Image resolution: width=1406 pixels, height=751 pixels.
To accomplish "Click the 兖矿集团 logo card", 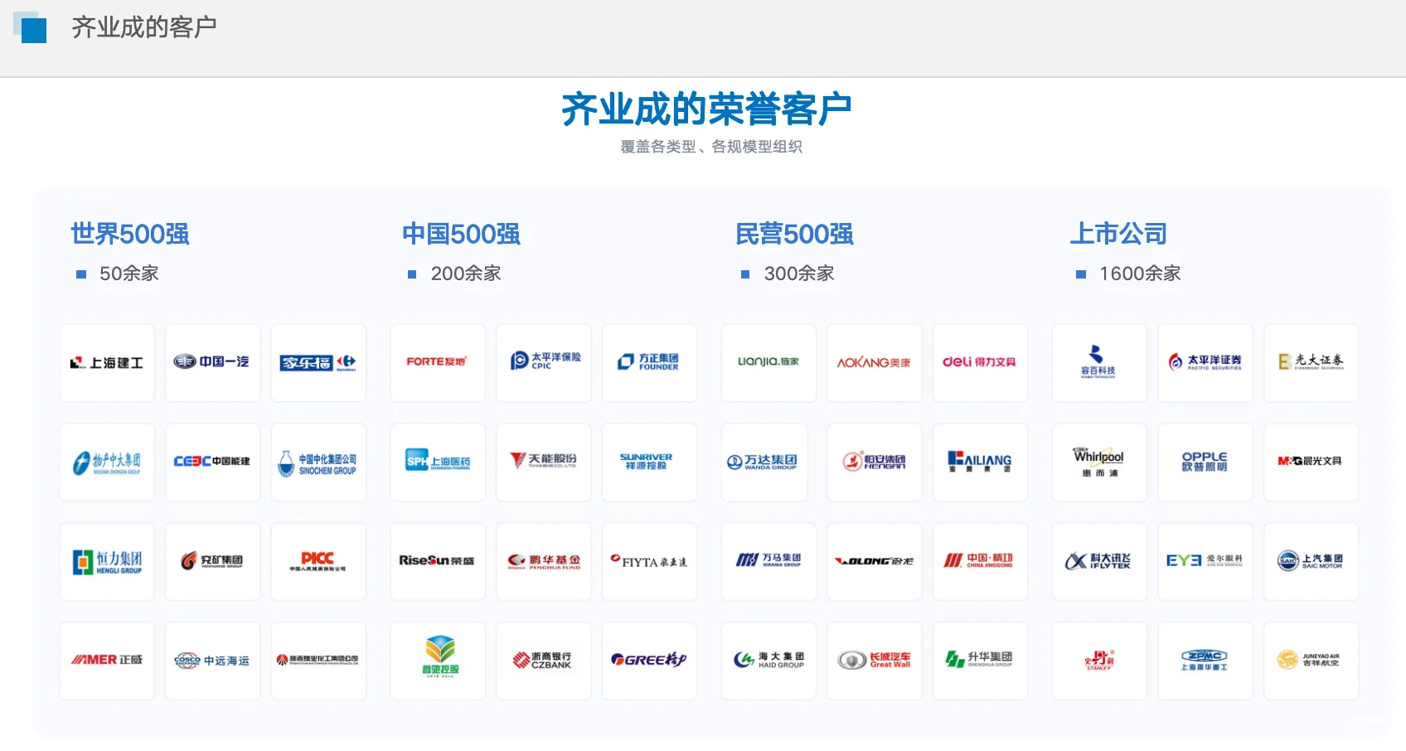I will pyautogui.click(x=213, y=562).
